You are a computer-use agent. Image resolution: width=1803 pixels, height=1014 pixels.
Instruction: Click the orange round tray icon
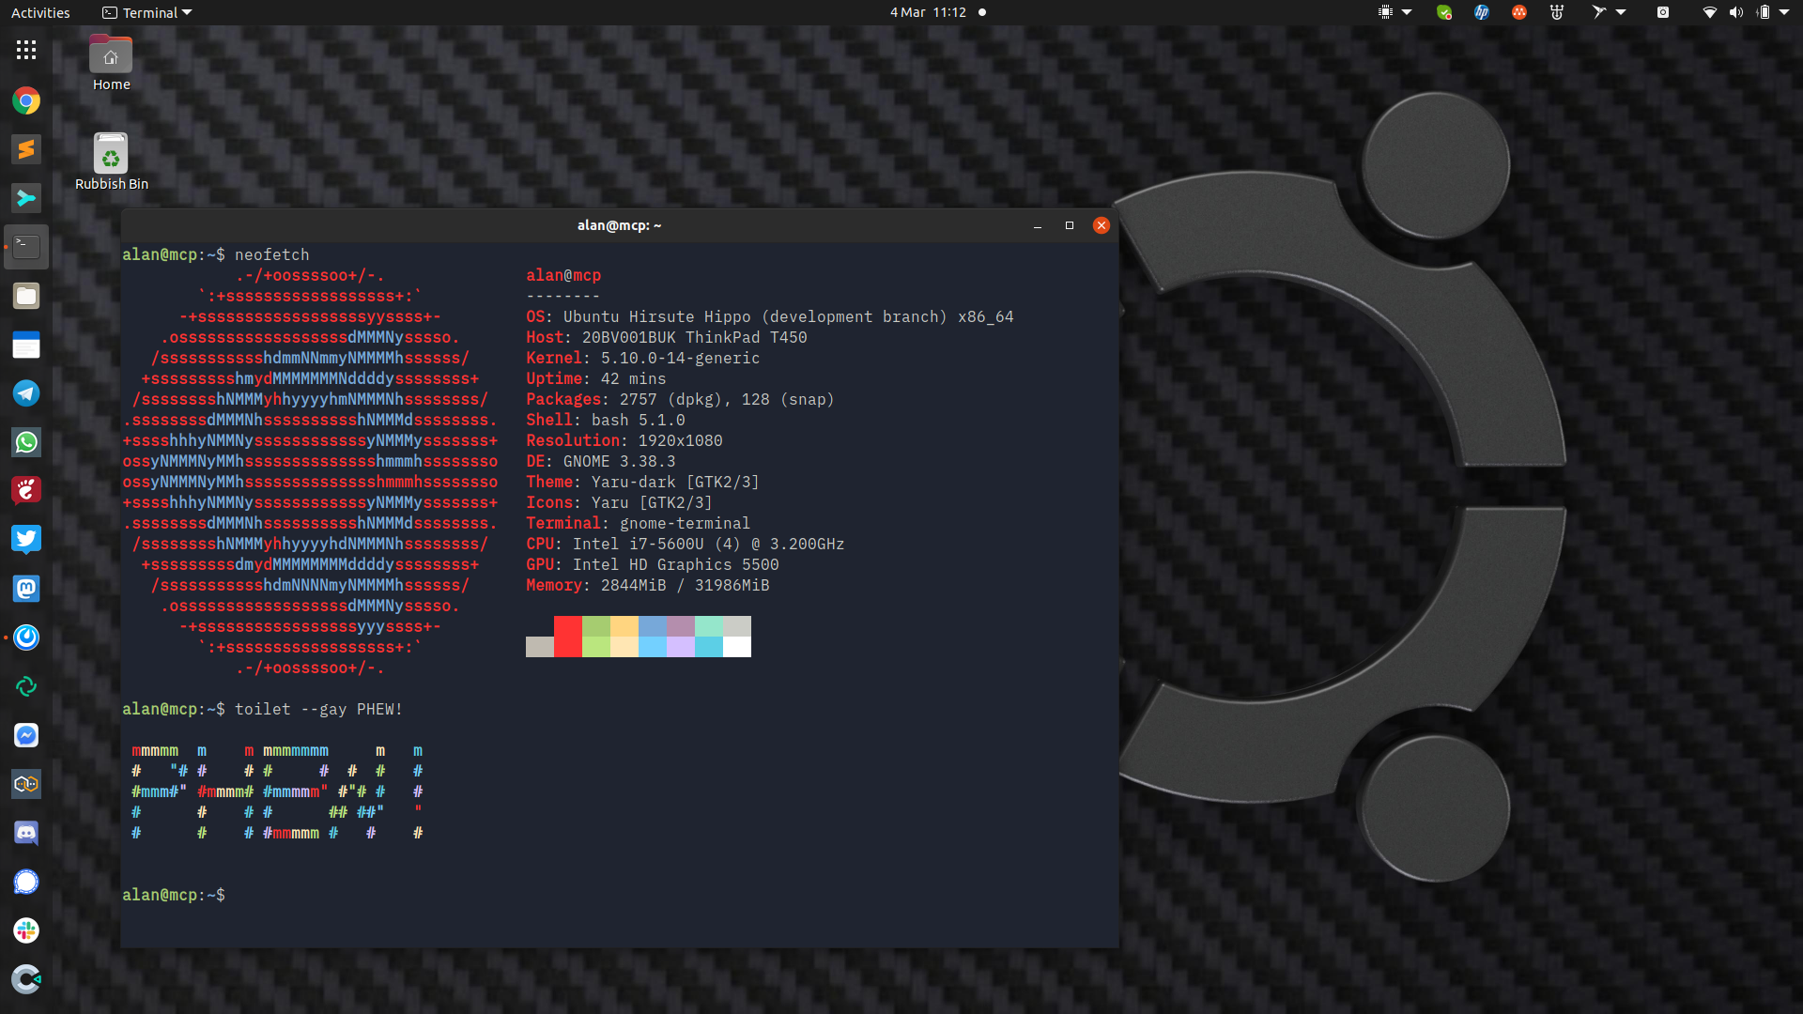(x=1519, y=12)
